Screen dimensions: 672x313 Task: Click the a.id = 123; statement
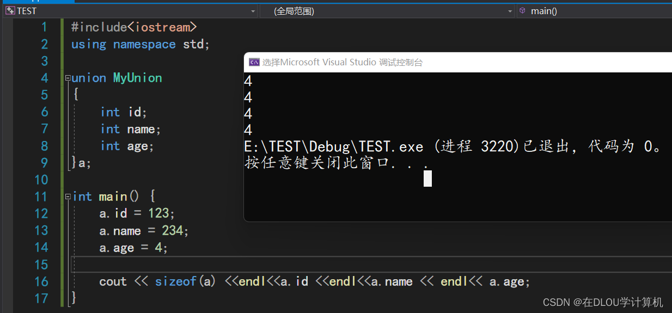(x=137, y=213)
